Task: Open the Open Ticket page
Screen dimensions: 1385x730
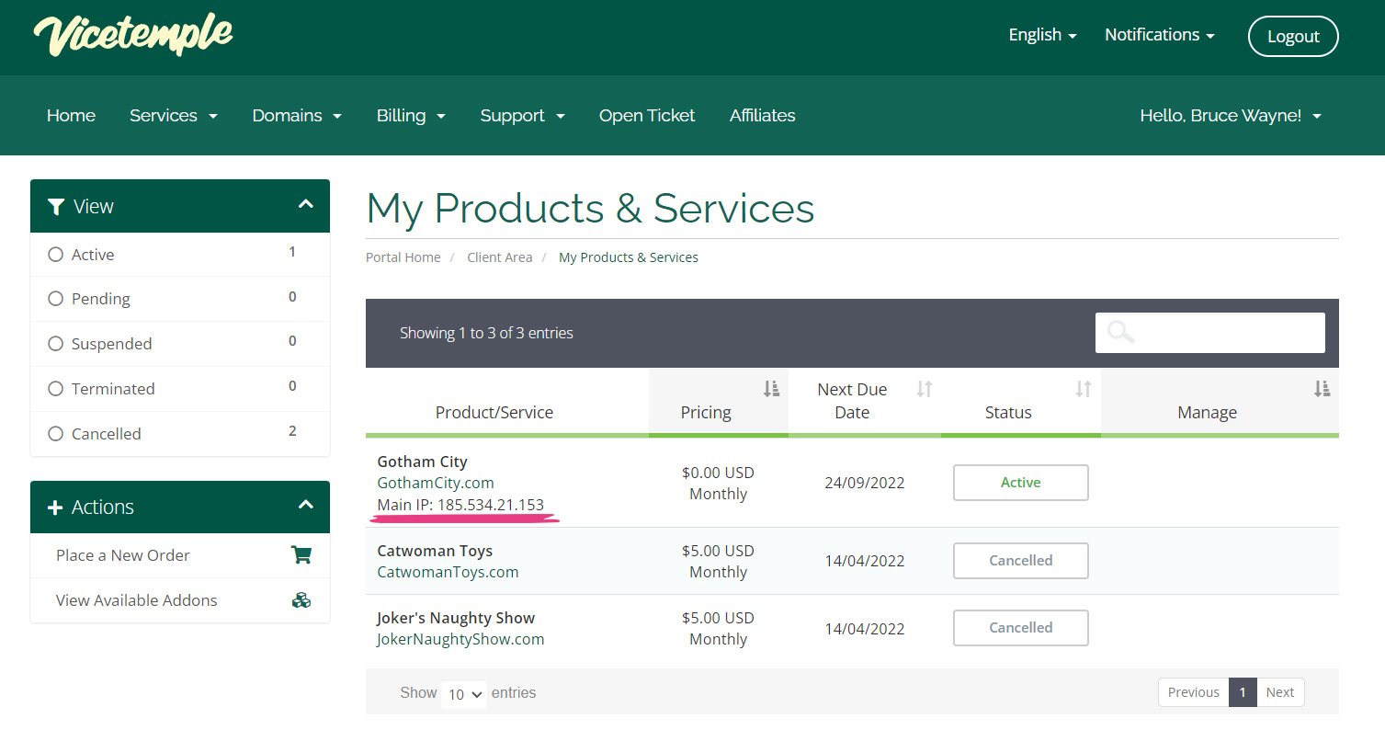Action: 647,116
